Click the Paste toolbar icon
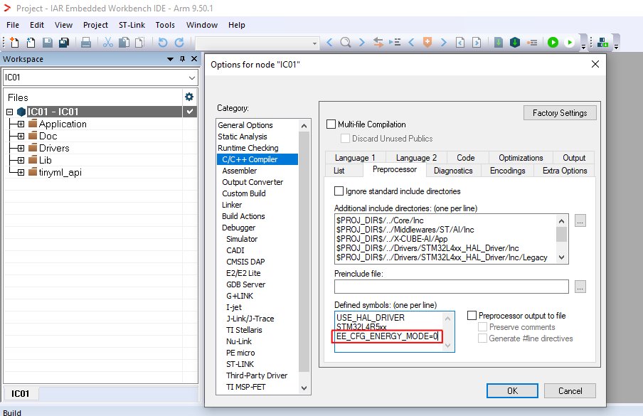The width and height of the screenshot is (643, 416). 140,42
